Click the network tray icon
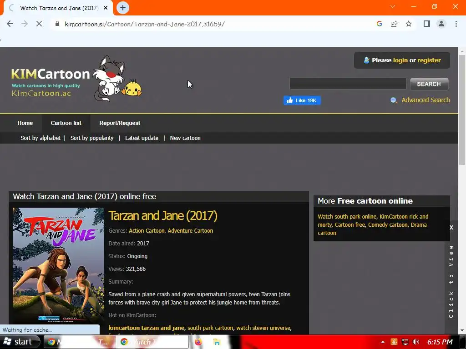Viewport: 466px width, 349px height. 405,342
